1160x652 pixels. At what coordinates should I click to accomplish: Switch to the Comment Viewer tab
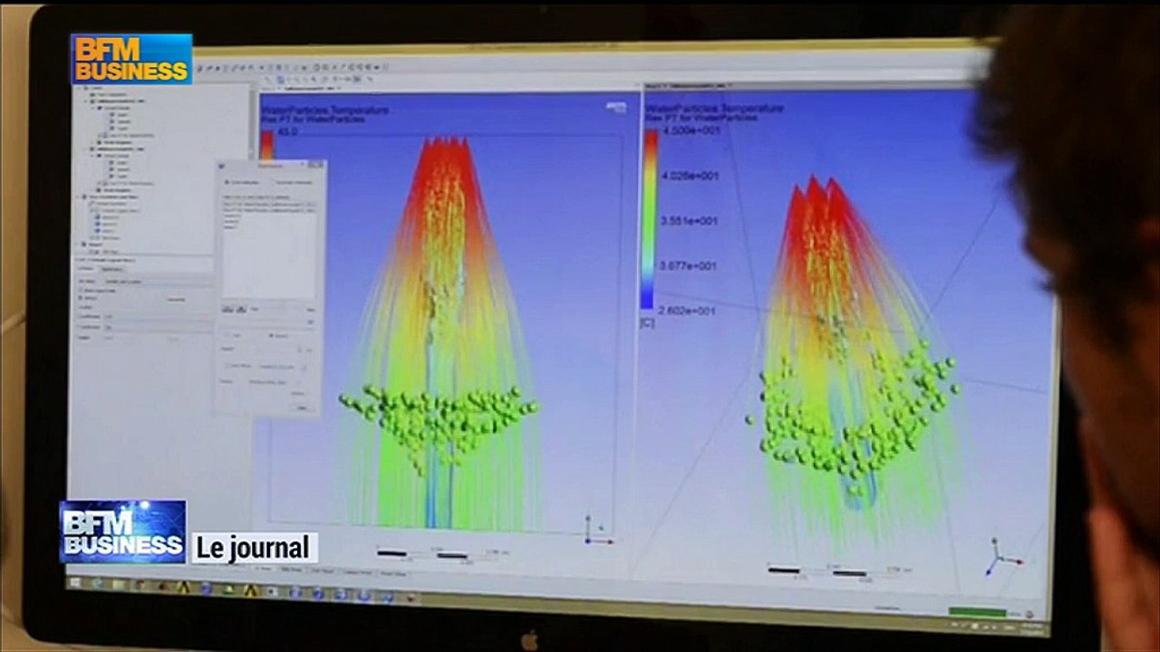[357, 572]
